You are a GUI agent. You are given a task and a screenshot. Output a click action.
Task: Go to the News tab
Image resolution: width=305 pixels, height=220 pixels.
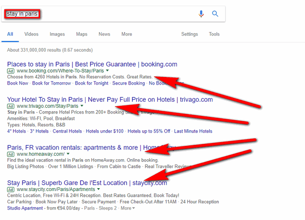point(104,34)
